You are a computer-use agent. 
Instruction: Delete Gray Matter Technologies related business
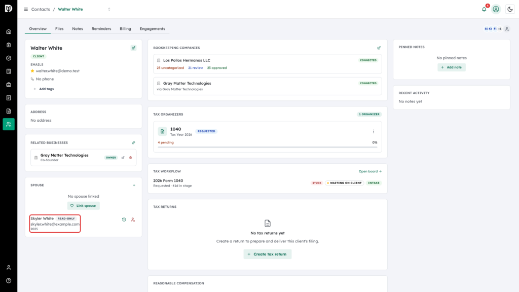[x=131, y=158]
